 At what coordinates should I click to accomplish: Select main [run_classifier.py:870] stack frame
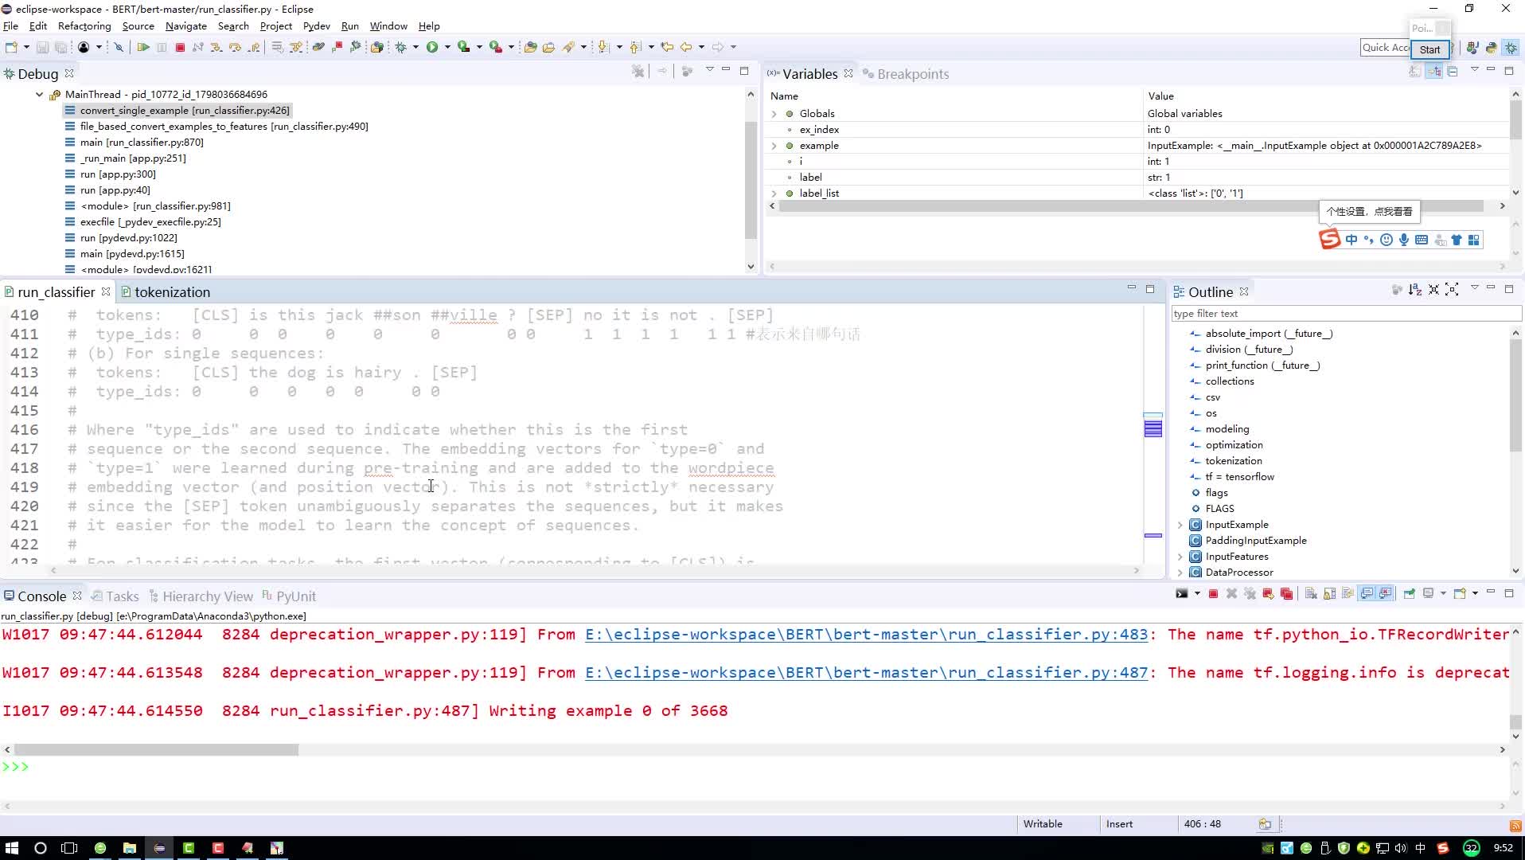click(142, 143)
